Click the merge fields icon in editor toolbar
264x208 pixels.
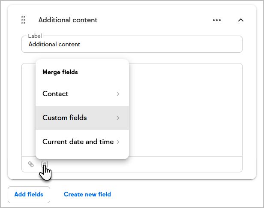[45, 164]
